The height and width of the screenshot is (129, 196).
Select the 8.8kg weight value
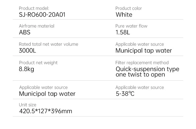coord(26,69)
